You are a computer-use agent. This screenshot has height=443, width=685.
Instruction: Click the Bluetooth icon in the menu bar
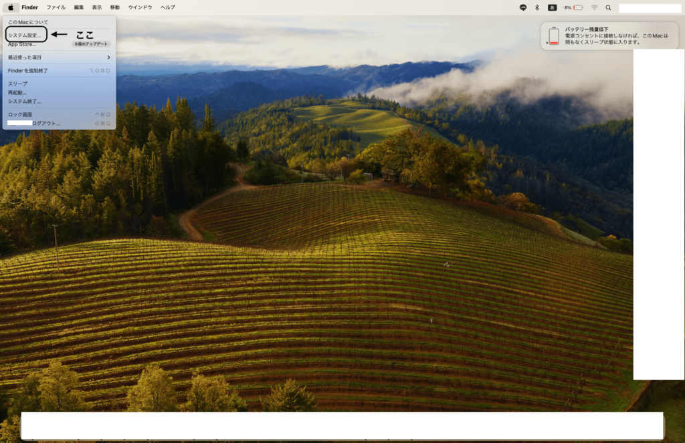[x=537, y=7]
